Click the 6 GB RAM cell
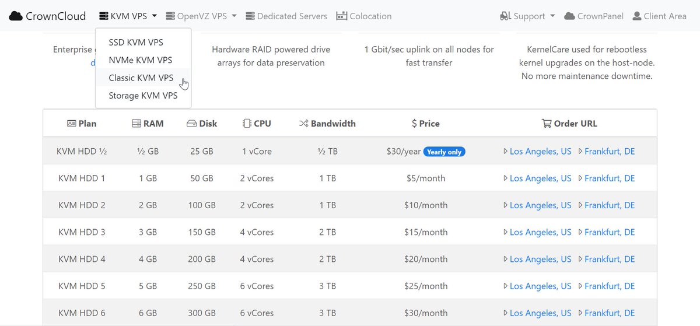 [x=148, y=313]
